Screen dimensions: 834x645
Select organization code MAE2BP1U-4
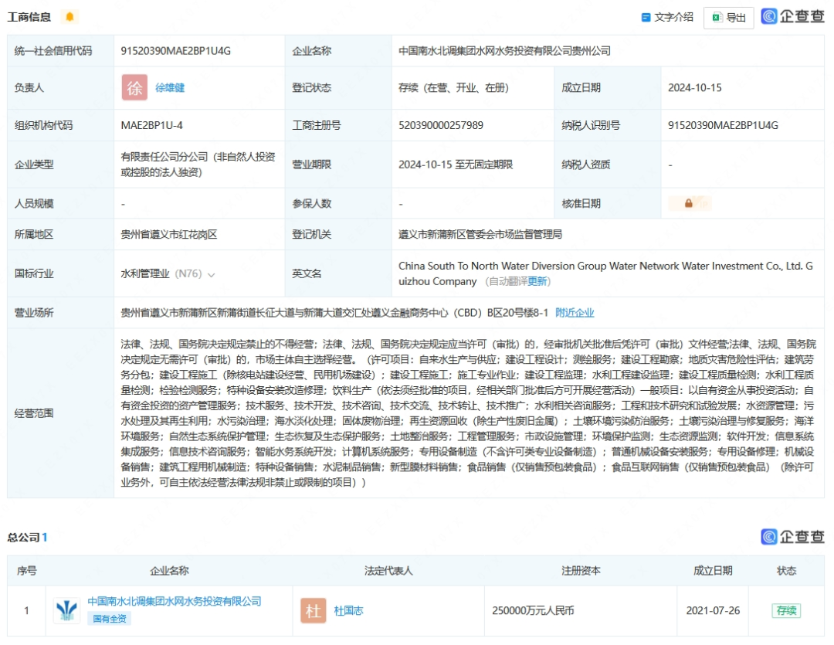151,126
